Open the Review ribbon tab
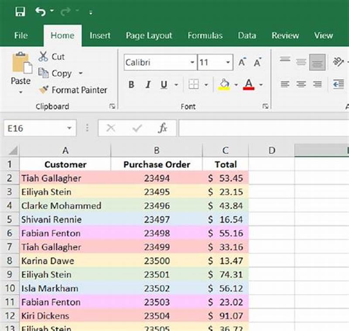 click(x=285, y=36)
